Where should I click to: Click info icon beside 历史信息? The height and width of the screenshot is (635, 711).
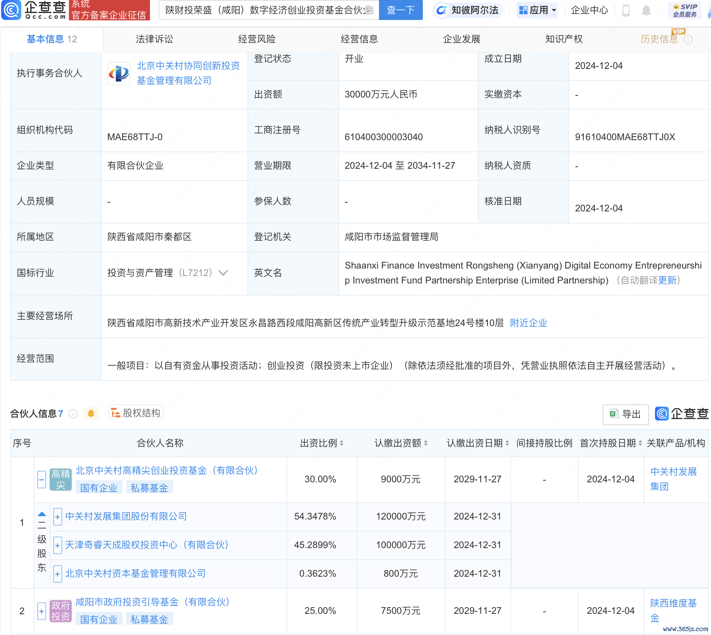point(688,40)
